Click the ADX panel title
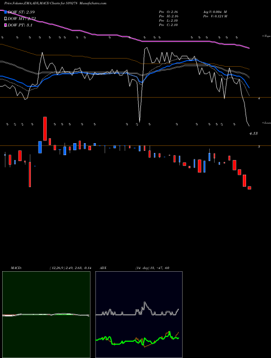The image size is (271, 358). pyautogui.click(x=103, y=268)
